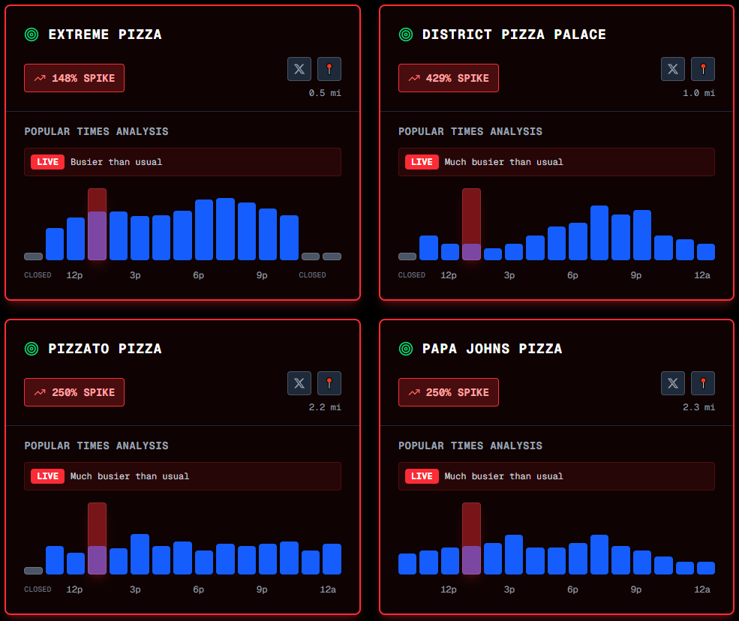Viewport: 739px width, 621px height.
Task: Click 'Busier than usual' status on Extreme Pizza
Action: 116,162
